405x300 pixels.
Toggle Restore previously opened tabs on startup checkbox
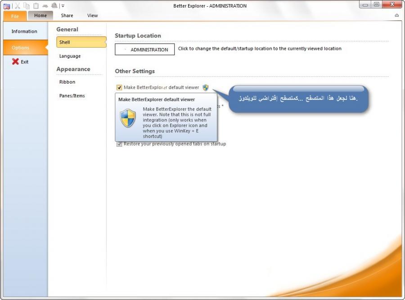tap(119, 144)
